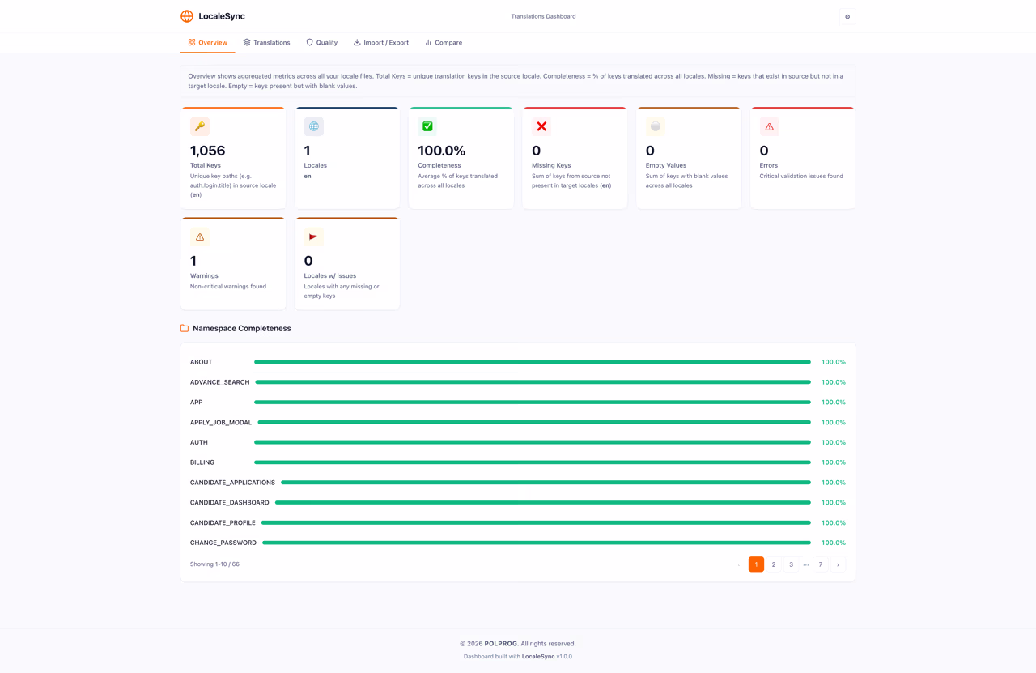The image size is (1036, 673).
Task: Click the CANDIDATE_PROFILE namespace row
Action: 518,522
